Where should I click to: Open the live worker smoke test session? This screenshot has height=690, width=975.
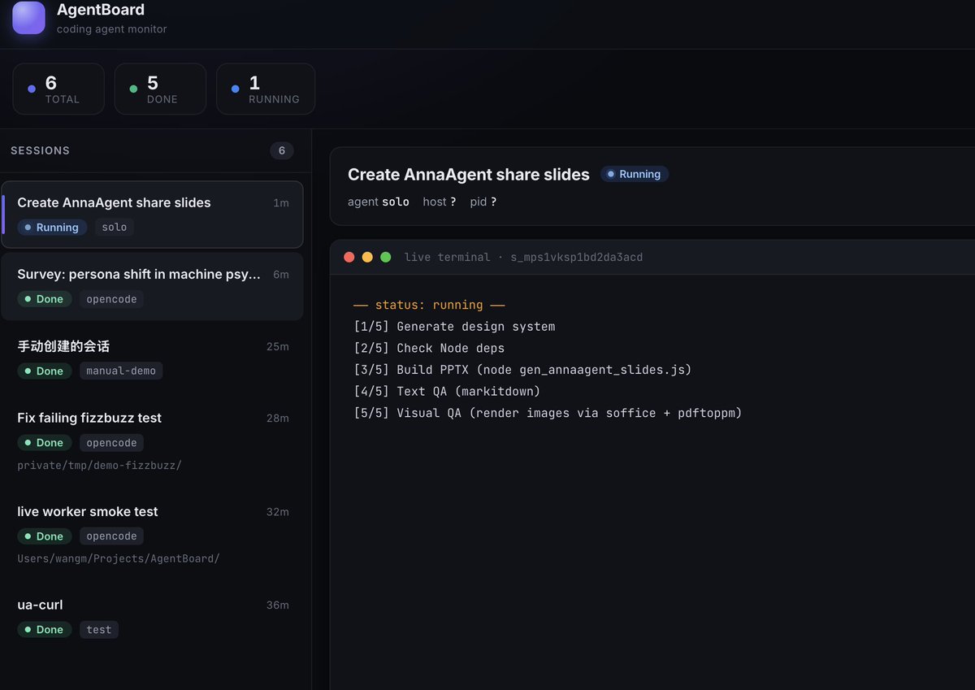click(152, 535)
